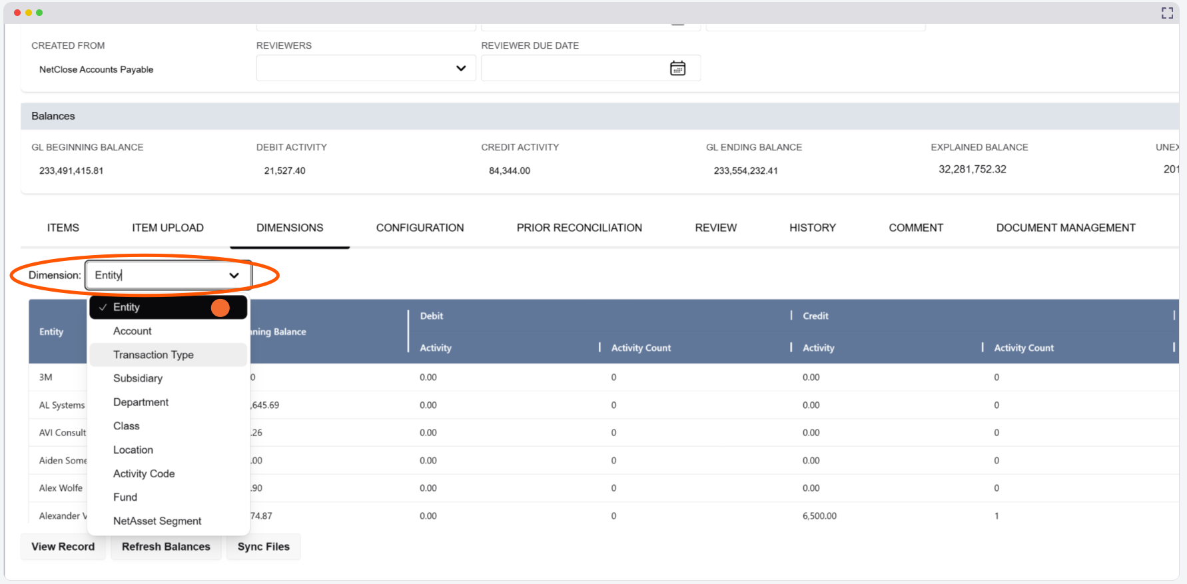The width and height of the screenshot is (1187, 584).
Task: Click the View Record button
Action: (63, 547)
